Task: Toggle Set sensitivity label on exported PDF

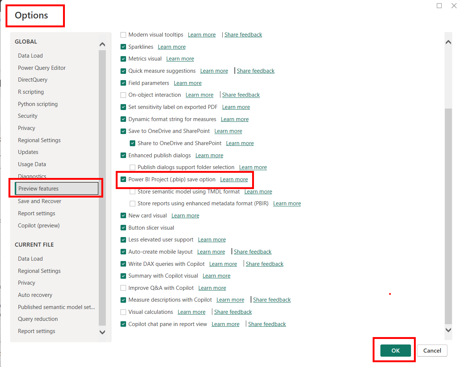Action: [123, 107]
